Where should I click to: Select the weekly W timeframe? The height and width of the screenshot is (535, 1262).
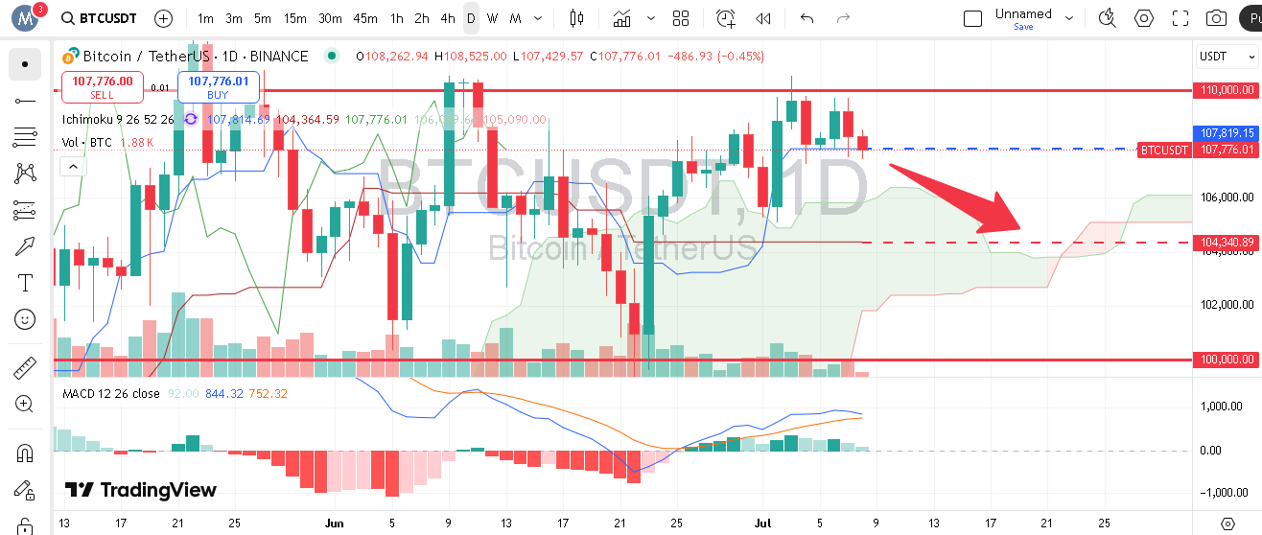point(492,18)
